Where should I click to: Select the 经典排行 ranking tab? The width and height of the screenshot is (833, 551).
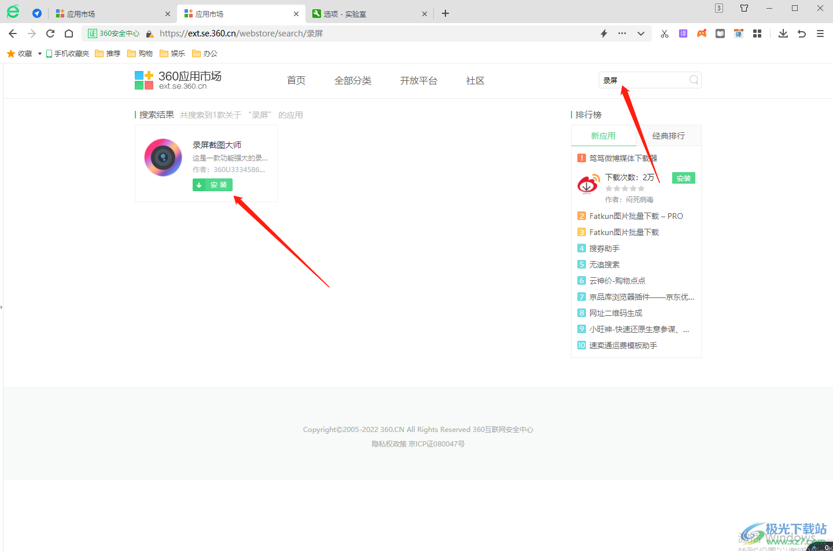tap(669, 136)
